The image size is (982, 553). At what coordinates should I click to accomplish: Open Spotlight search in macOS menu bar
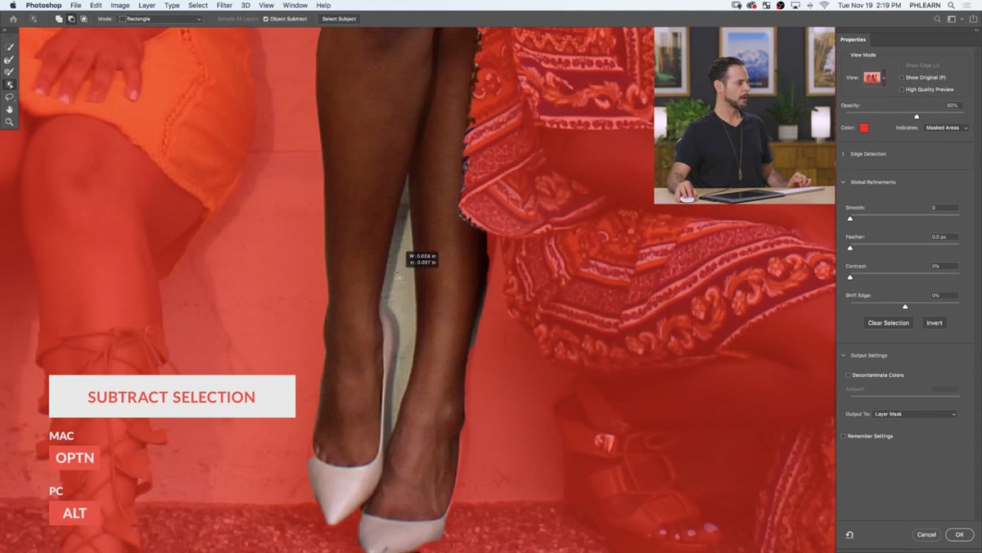click(x=952, y=5)
